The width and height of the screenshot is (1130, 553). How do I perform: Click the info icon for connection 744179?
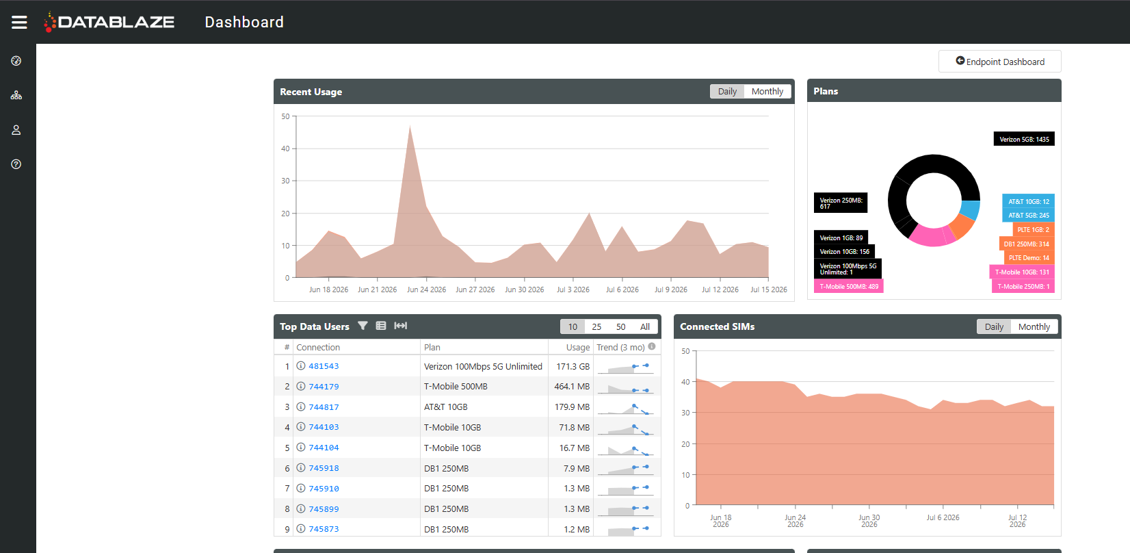[301, 387]
